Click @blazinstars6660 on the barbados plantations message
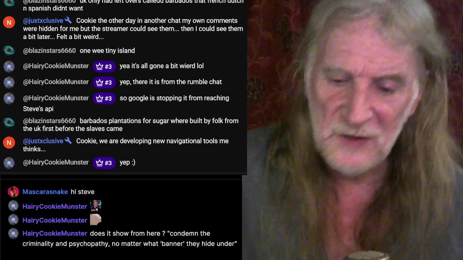Screen dimensions: 463x260 click(x=50, y=121)
